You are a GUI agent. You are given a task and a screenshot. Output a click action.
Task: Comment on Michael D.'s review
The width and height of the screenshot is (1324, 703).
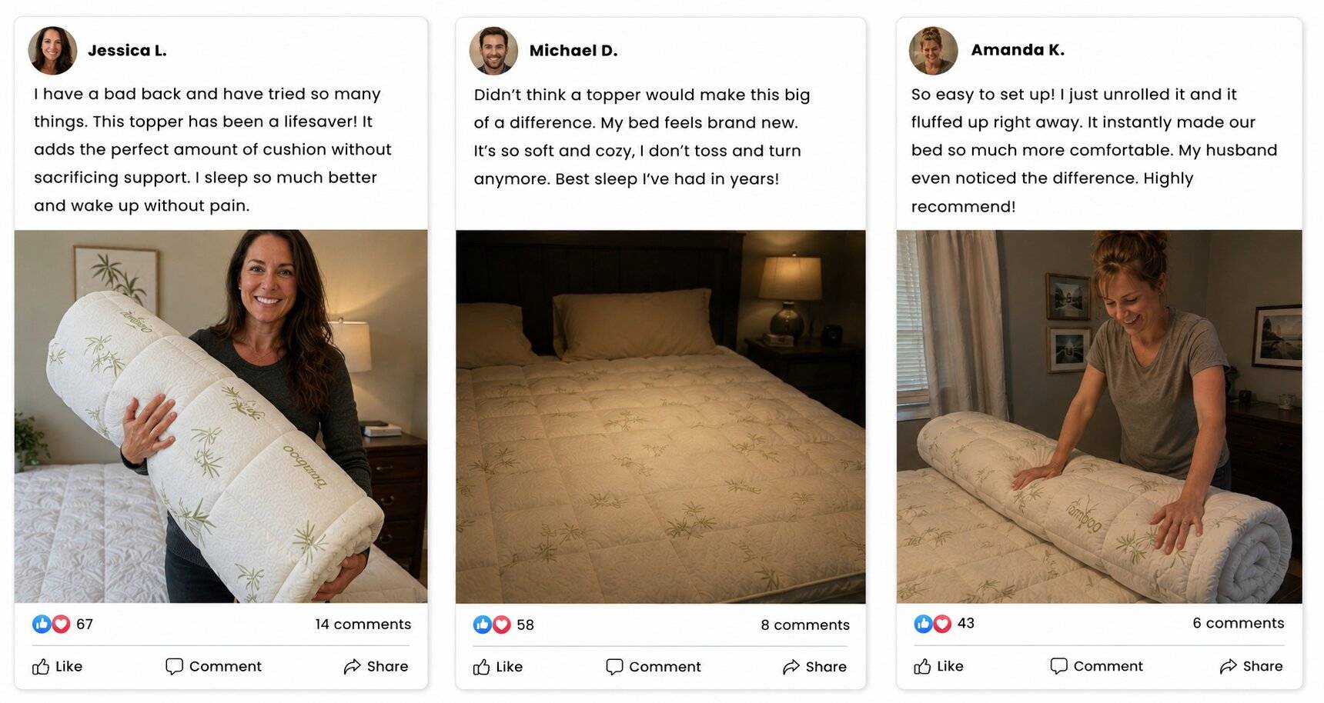click(x=654, y=667)
